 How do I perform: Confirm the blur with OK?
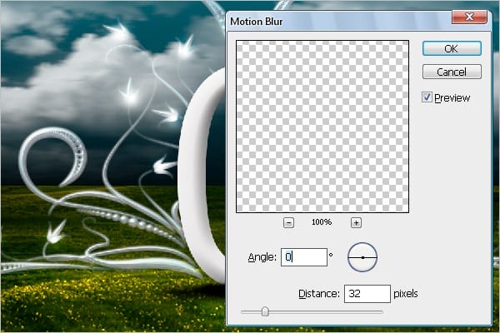point(451,48)
